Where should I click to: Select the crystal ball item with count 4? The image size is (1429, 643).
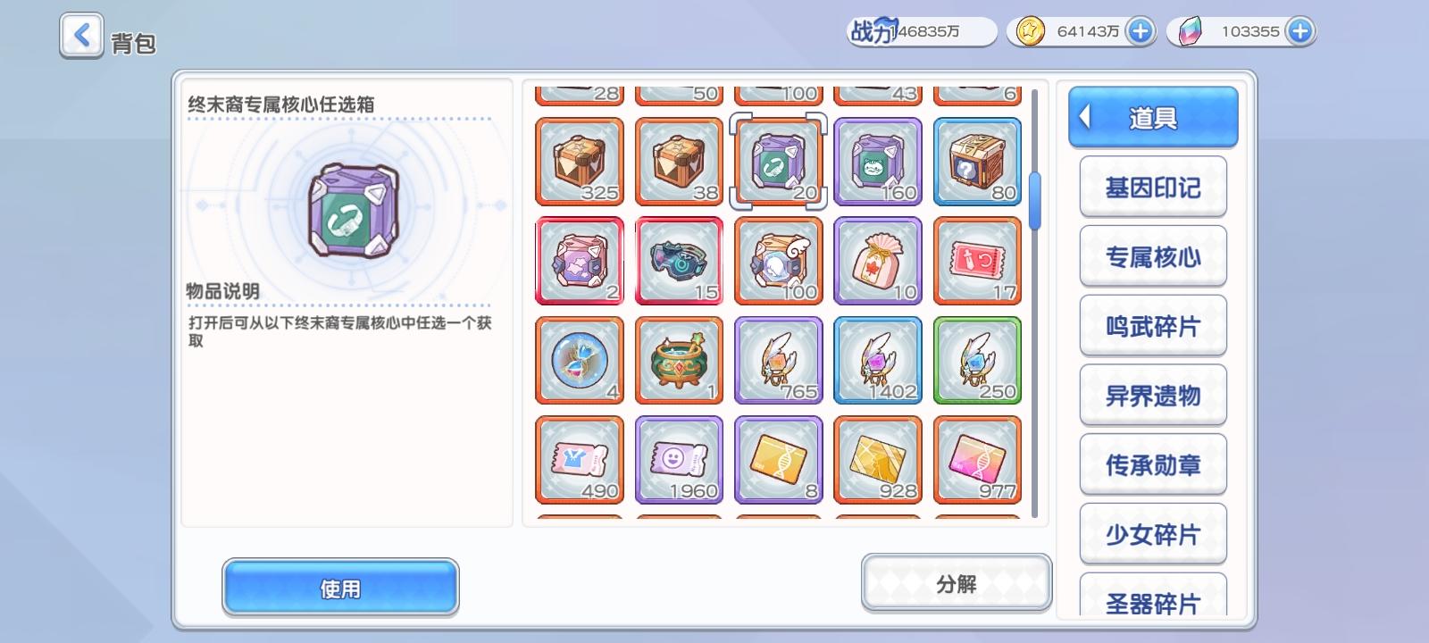click(580, 360)
